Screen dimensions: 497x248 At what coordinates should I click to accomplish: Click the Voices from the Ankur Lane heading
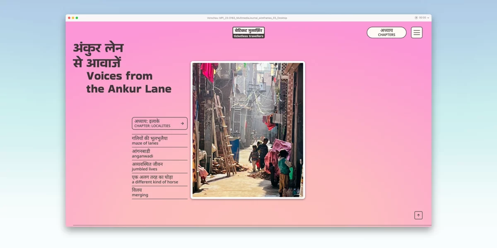(x=129, y=82)
